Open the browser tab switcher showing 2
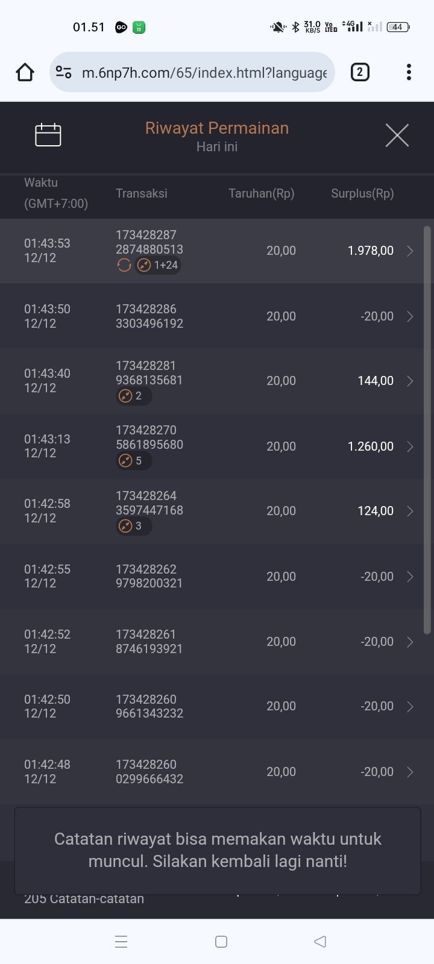The width and height of the screenshot is (434, 964). tap(360, 72)
